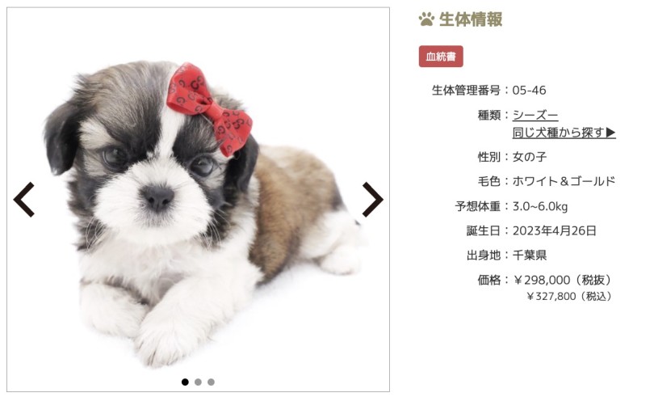
Task: Click the ID number 05-46
Action: 529,91
